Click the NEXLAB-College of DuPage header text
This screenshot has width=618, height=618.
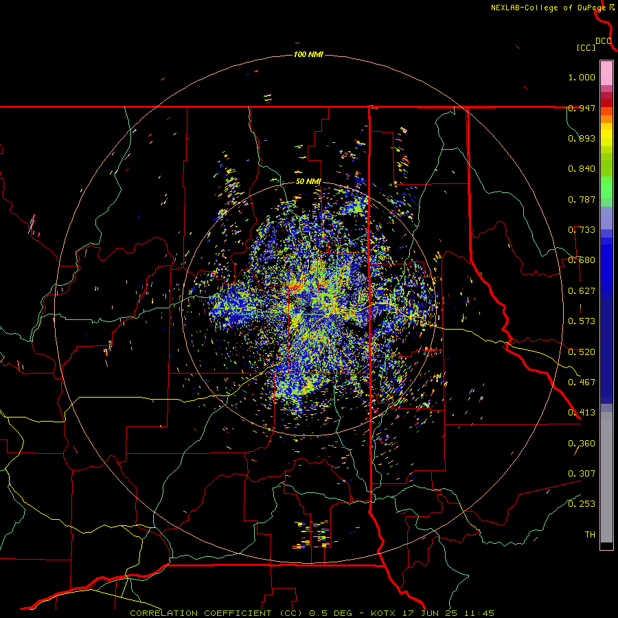coord(548,8)
